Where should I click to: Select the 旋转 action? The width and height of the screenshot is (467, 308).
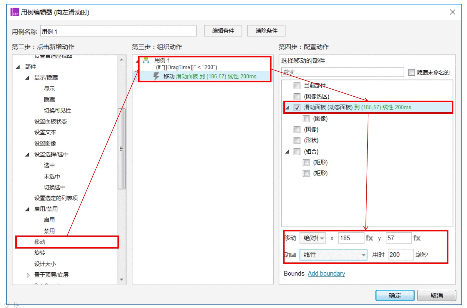40,253
